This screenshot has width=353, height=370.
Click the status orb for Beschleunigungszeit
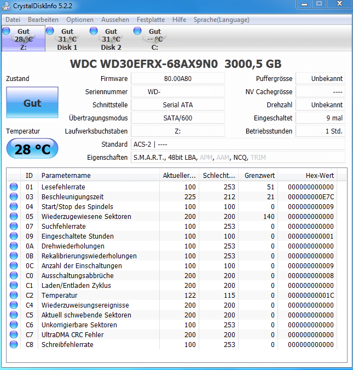(14, 196)
